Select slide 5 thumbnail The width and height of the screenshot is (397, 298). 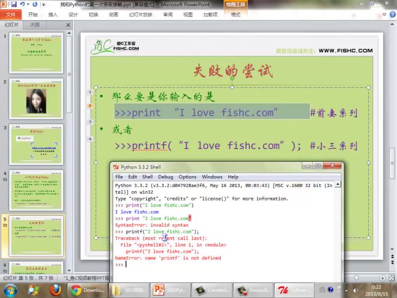(36, 236)
